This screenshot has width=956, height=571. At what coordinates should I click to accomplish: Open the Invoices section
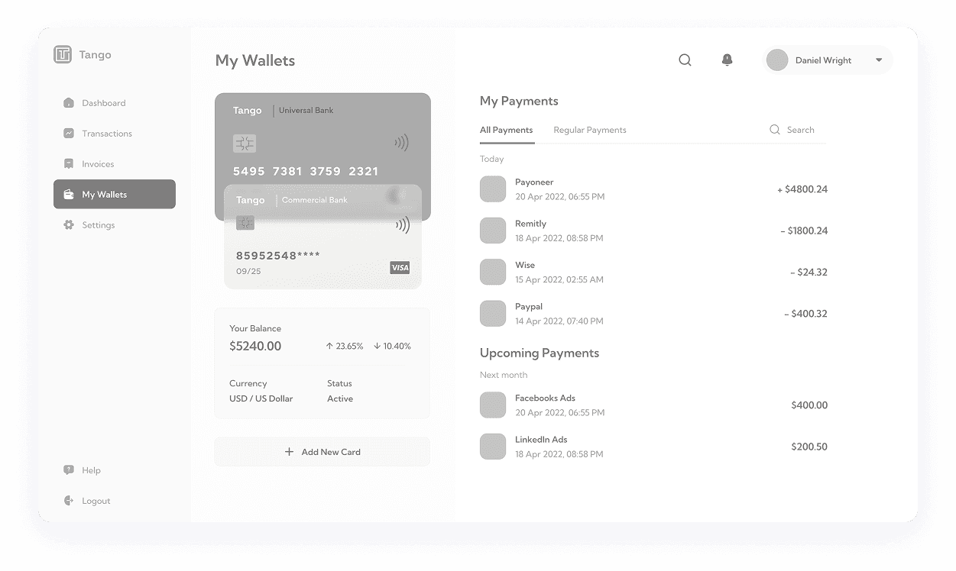click(69, 163)
